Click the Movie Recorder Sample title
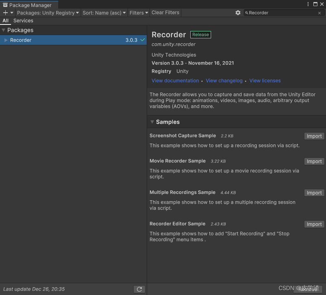The image size is (326, 295). (177, 161)
